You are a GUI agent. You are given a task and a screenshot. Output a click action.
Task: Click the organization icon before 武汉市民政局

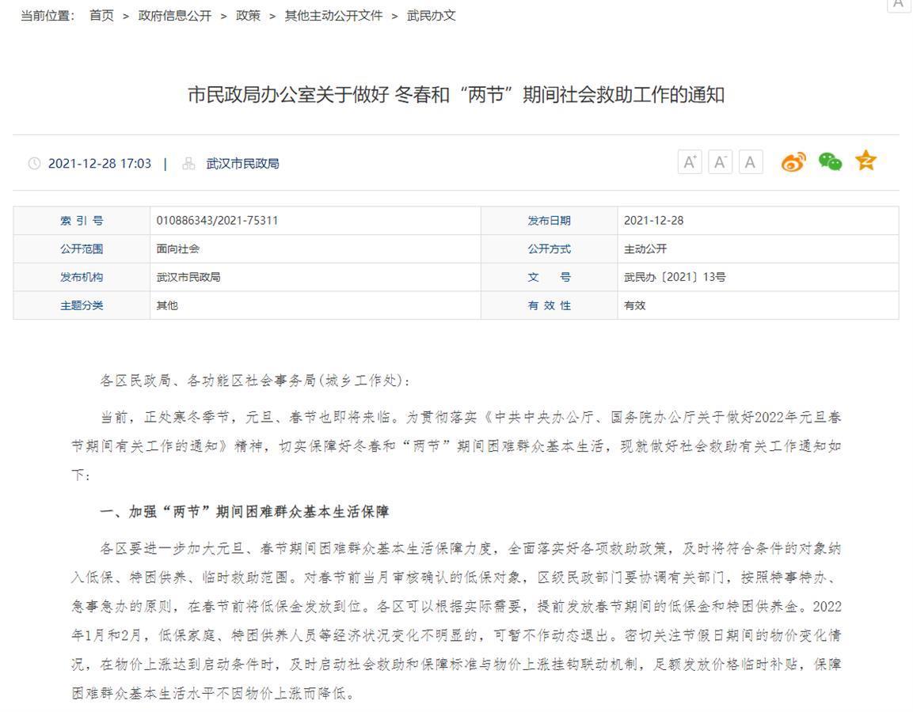pyautogui.click(x=188, y=164)
